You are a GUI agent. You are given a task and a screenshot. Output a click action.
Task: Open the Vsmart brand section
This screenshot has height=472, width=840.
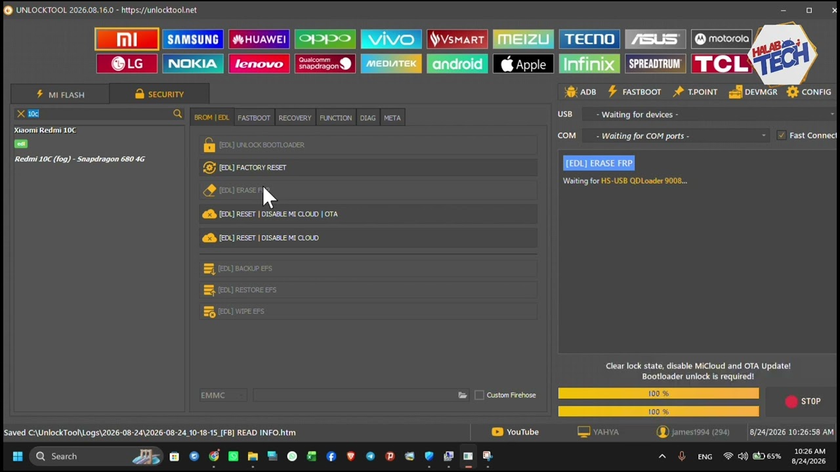point(457,39)
